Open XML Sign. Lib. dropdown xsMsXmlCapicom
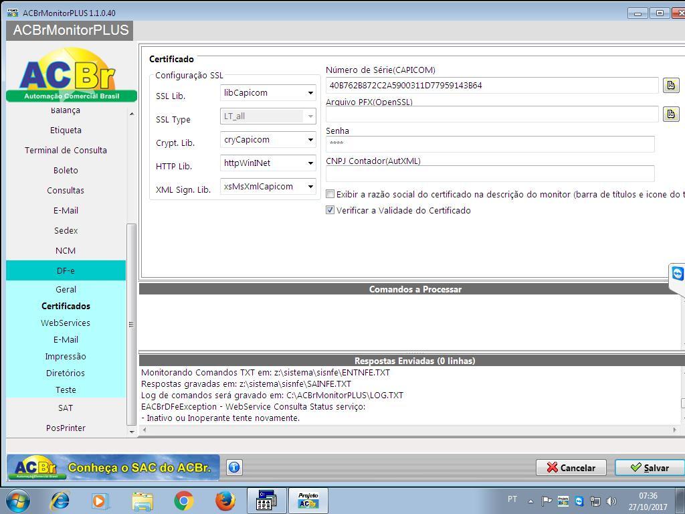Screen dimensions: 685x514 click(x=268, y=187)
